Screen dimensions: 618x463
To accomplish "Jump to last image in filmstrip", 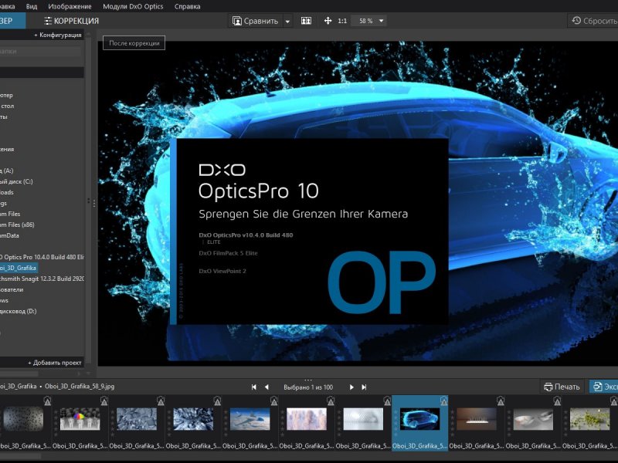I will coord(364,387).
